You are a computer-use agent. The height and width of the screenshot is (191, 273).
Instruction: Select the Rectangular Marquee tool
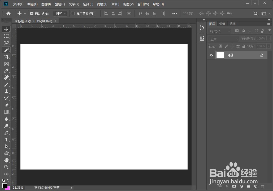[6, 36]
